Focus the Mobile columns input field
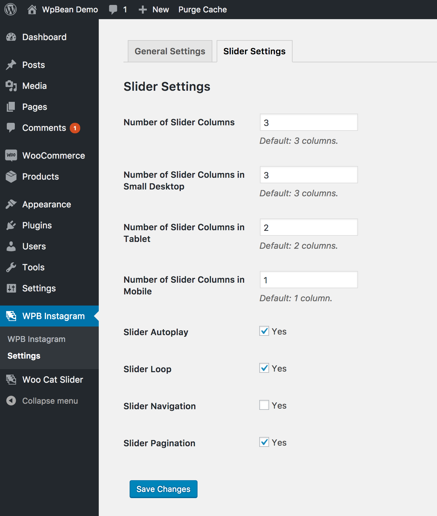437x516 pixels. tap(309, 280)
